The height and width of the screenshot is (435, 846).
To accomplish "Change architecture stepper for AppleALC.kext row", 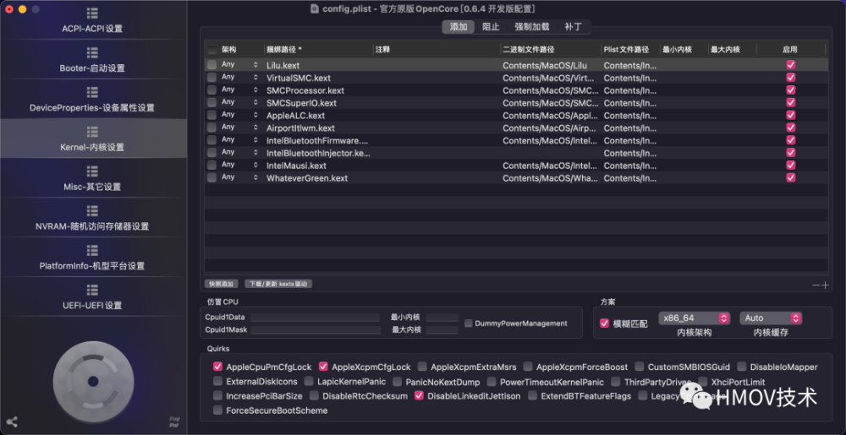I will pyautogui.click(x=255, y=115).
